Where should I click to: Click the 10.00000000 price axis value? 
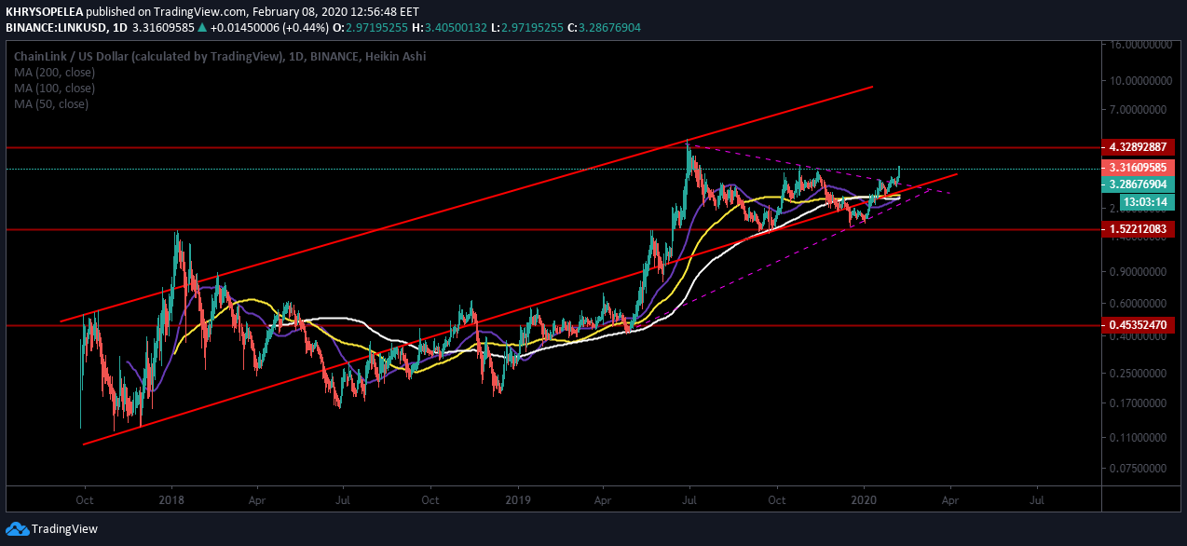coord(1139,81)
